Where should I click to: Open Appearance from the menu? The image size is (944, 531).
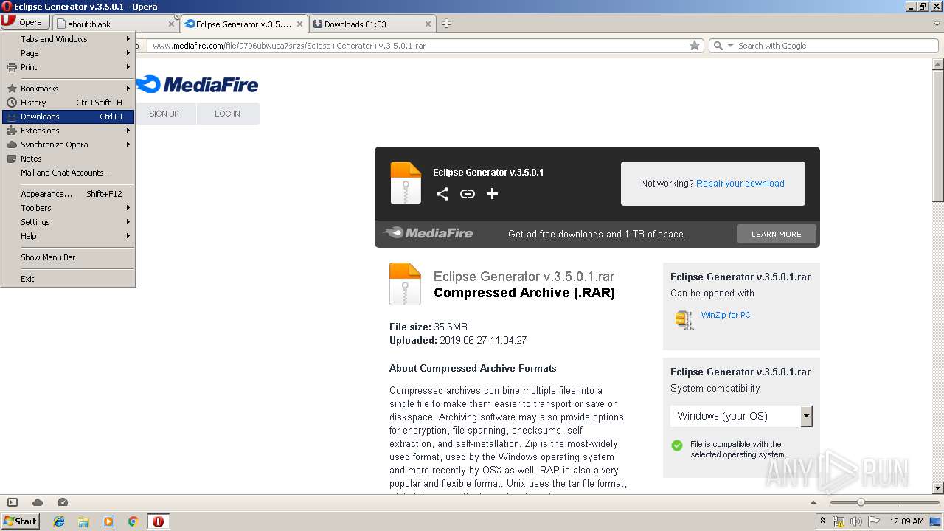68,194
